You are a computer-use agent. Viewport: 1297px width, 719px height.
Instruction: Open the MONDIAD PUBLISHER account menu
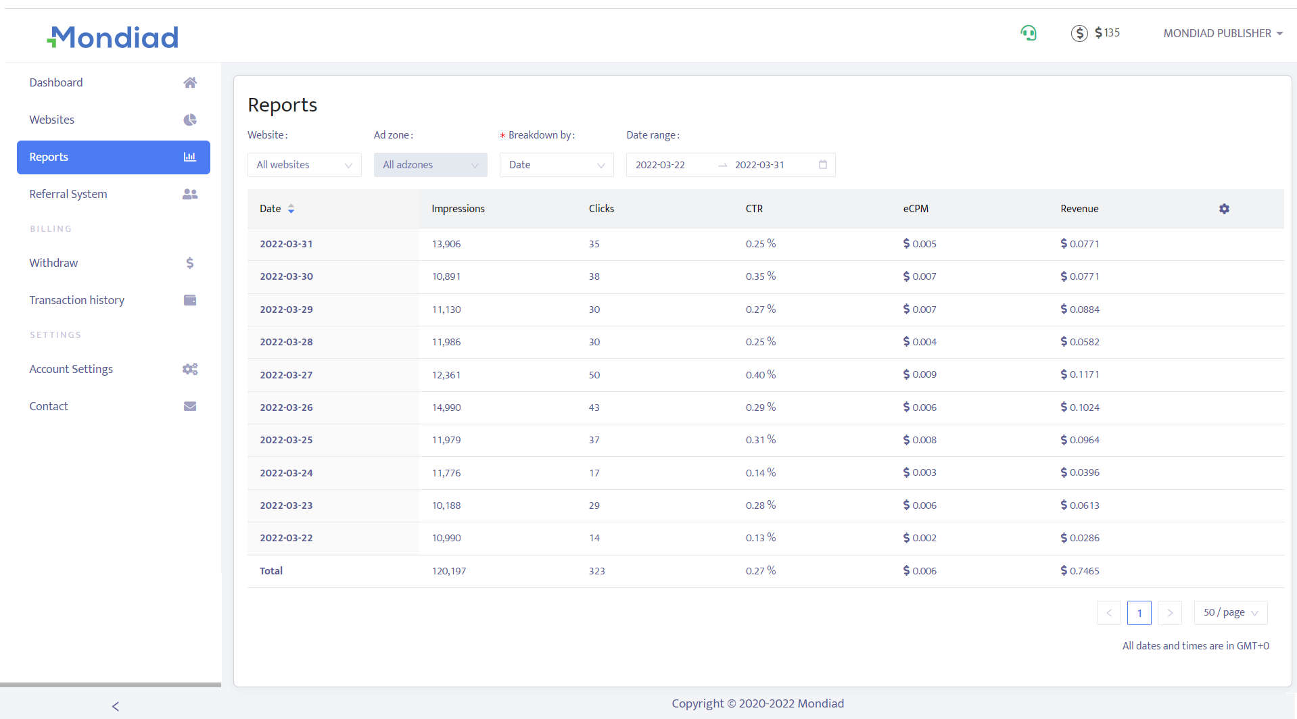point(1223,33)
